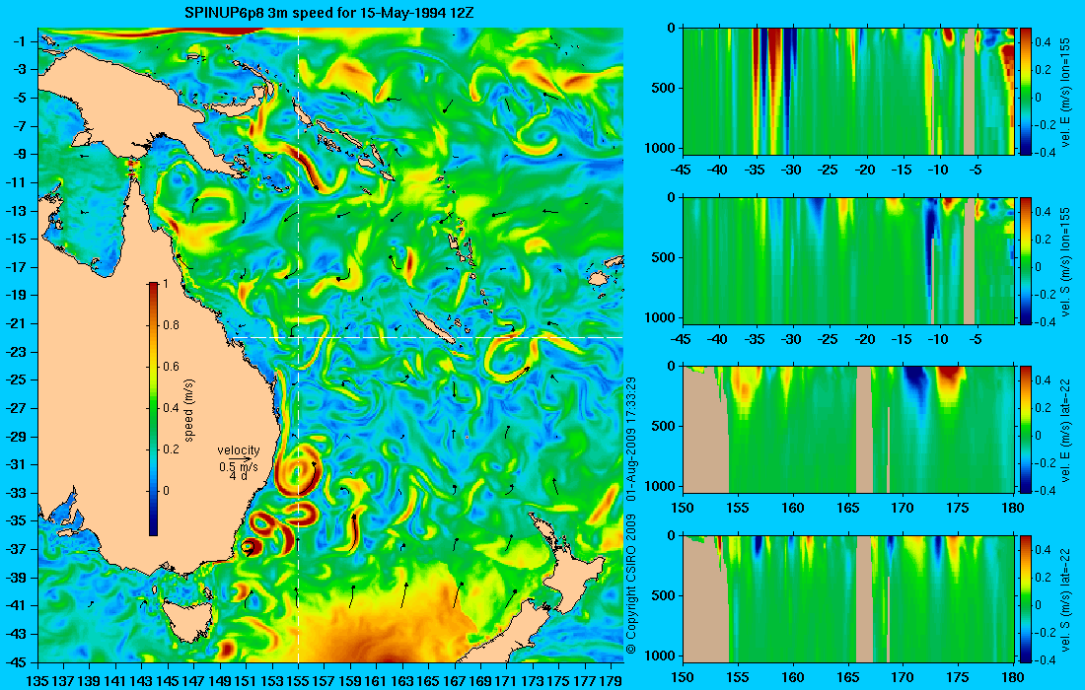This screenshot has height=690, width=1085.
Task: Click depth label 1000 on the bottom right plot
Action: tap(661, 655)
